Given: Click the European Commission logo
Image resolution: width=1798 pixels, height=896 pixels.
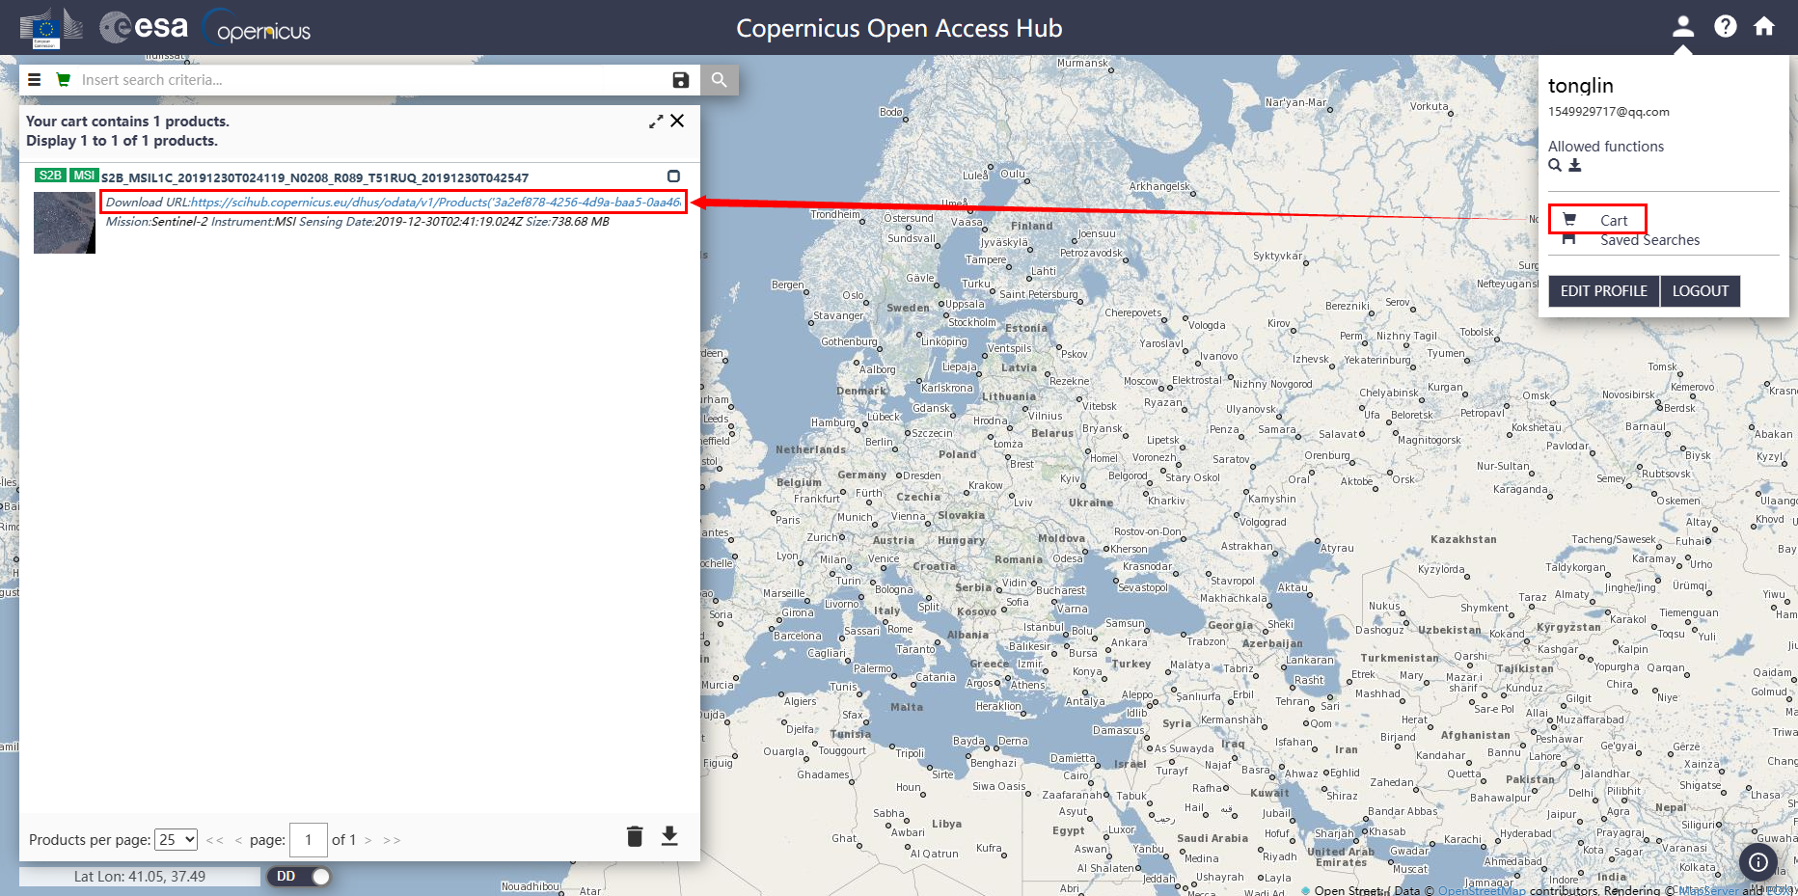Looking at the screenshot, I should tap(51, 28).
